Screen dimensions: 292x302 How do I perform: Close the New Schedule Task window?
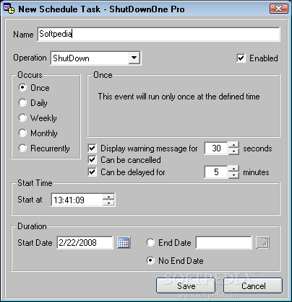tap(279, 9)
